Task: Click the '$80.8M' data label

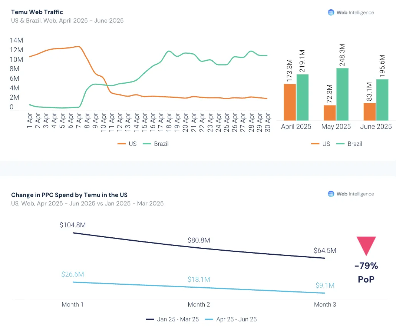Action: point(199,240)
